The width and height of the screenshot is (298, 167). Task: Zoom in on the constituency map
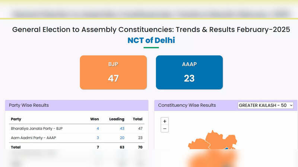[165, 121]
